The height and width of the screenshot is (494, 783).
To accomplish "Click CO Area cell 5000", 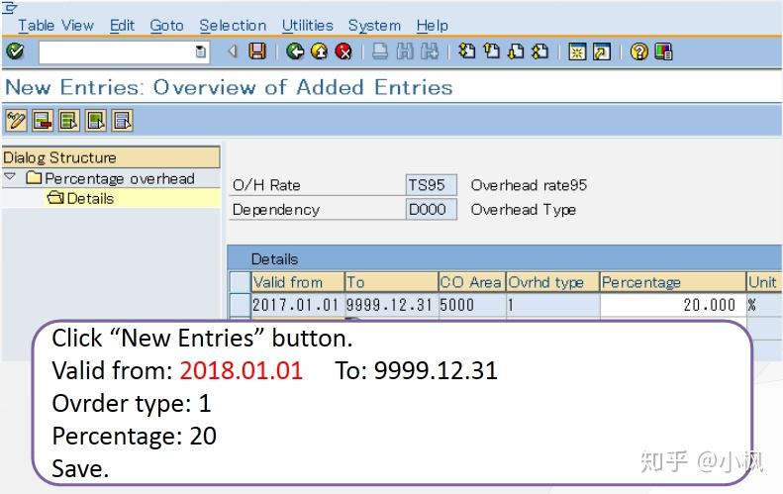I will click(472, 305).
